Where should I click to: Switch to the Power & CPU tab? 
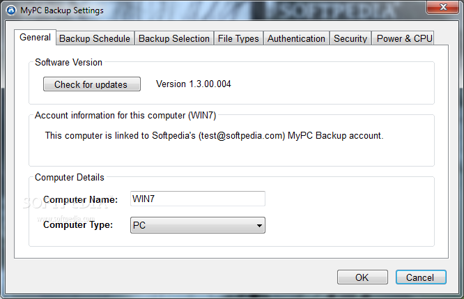(404, 38)
